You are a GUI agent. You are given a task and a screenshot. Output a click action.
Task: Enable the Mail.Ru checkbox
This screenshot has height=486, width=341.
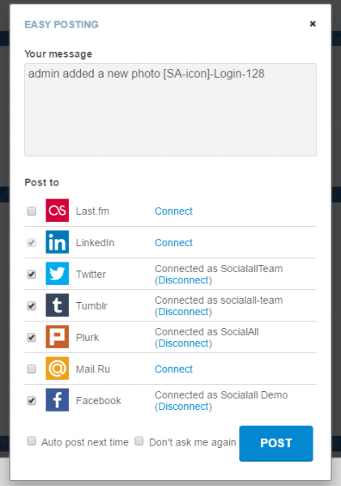[32, 369]
